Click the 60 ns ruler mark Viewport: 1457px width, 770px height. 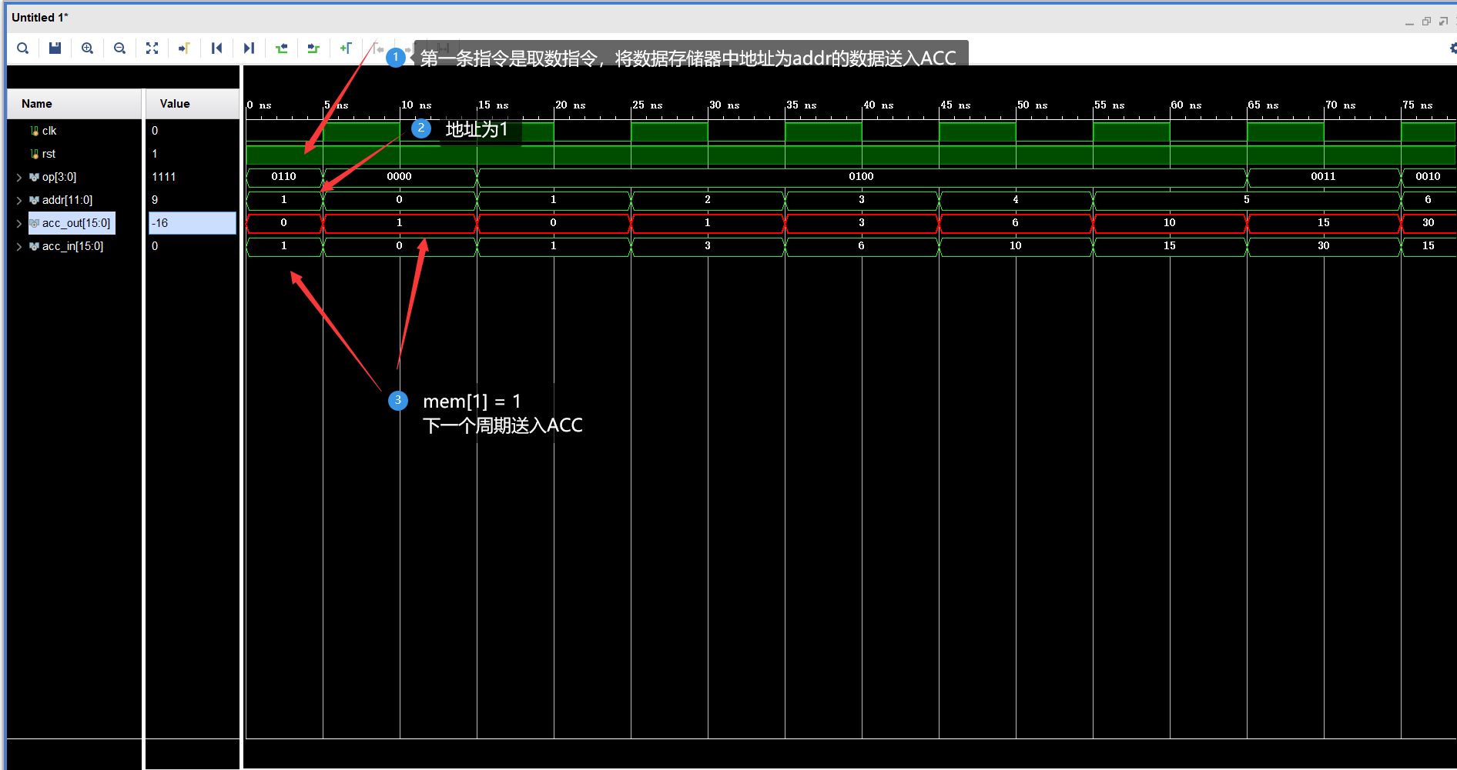[1187, 105]
